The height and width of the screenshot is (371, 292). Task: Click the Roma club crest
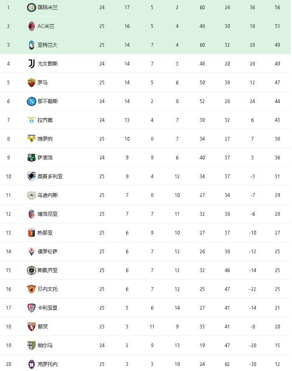(x=31, y=83)
